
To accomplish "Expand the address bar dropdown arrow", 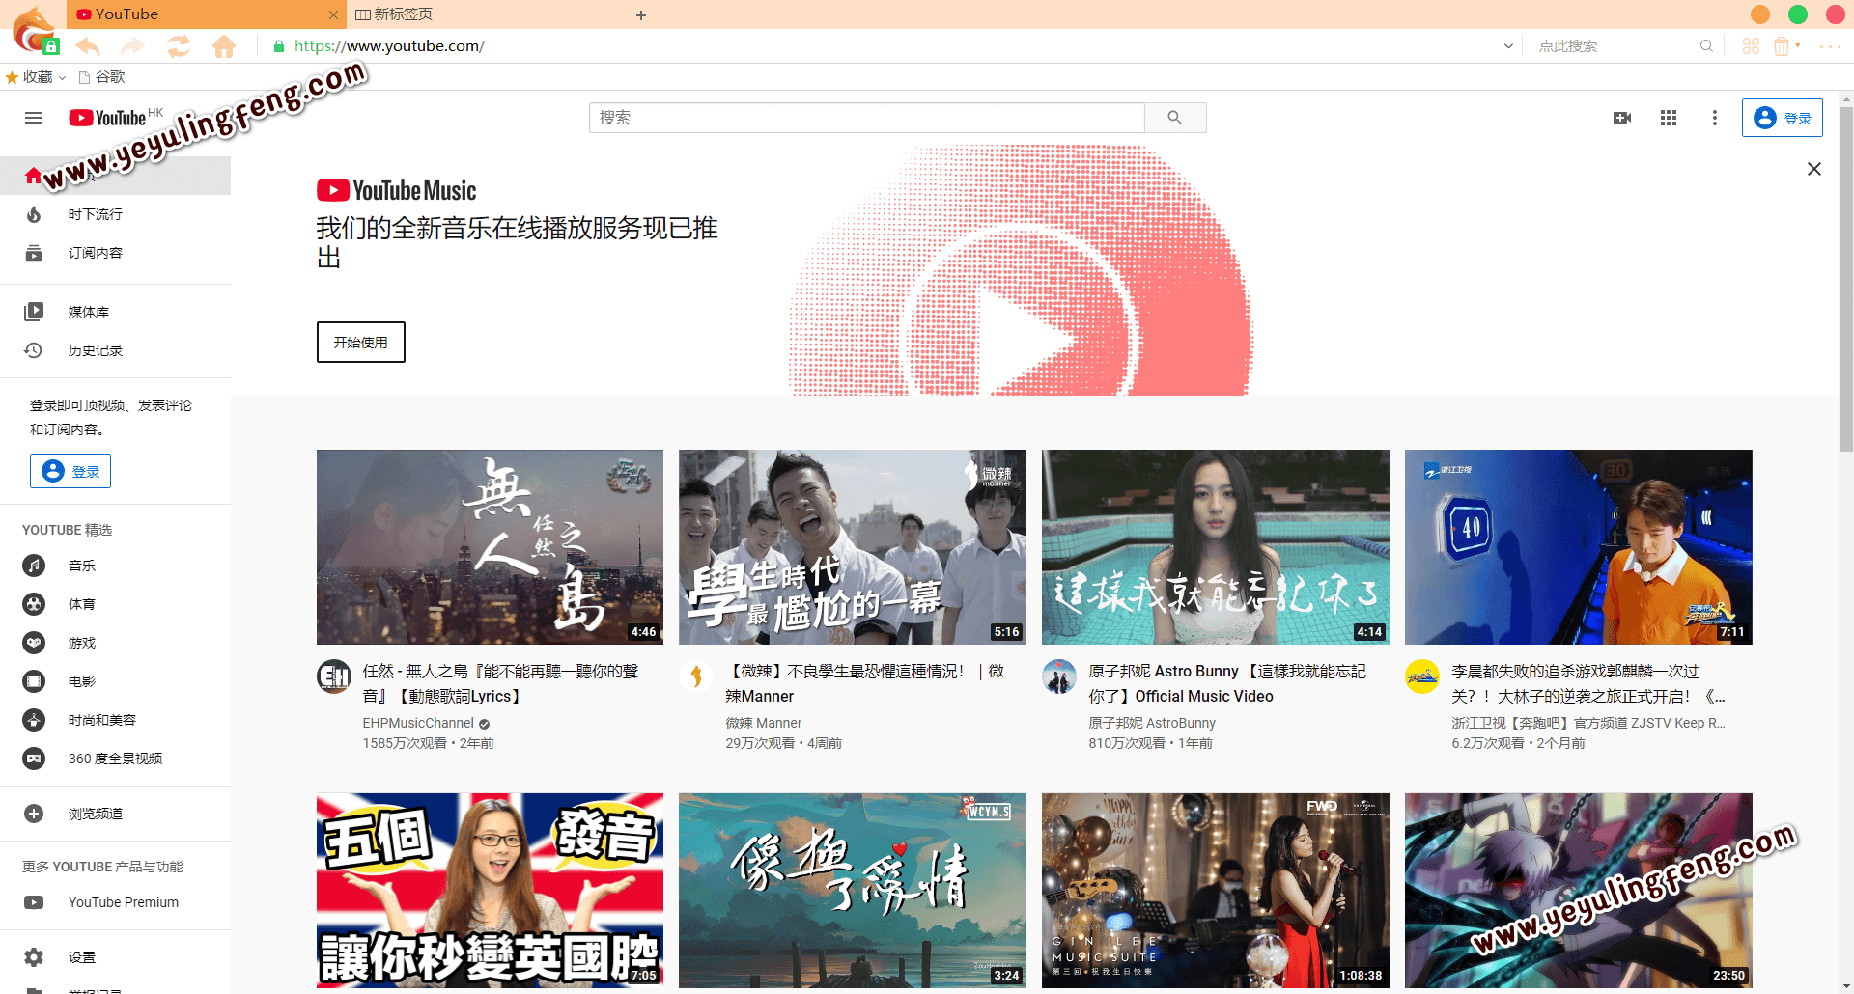I will coord(1508,45).
